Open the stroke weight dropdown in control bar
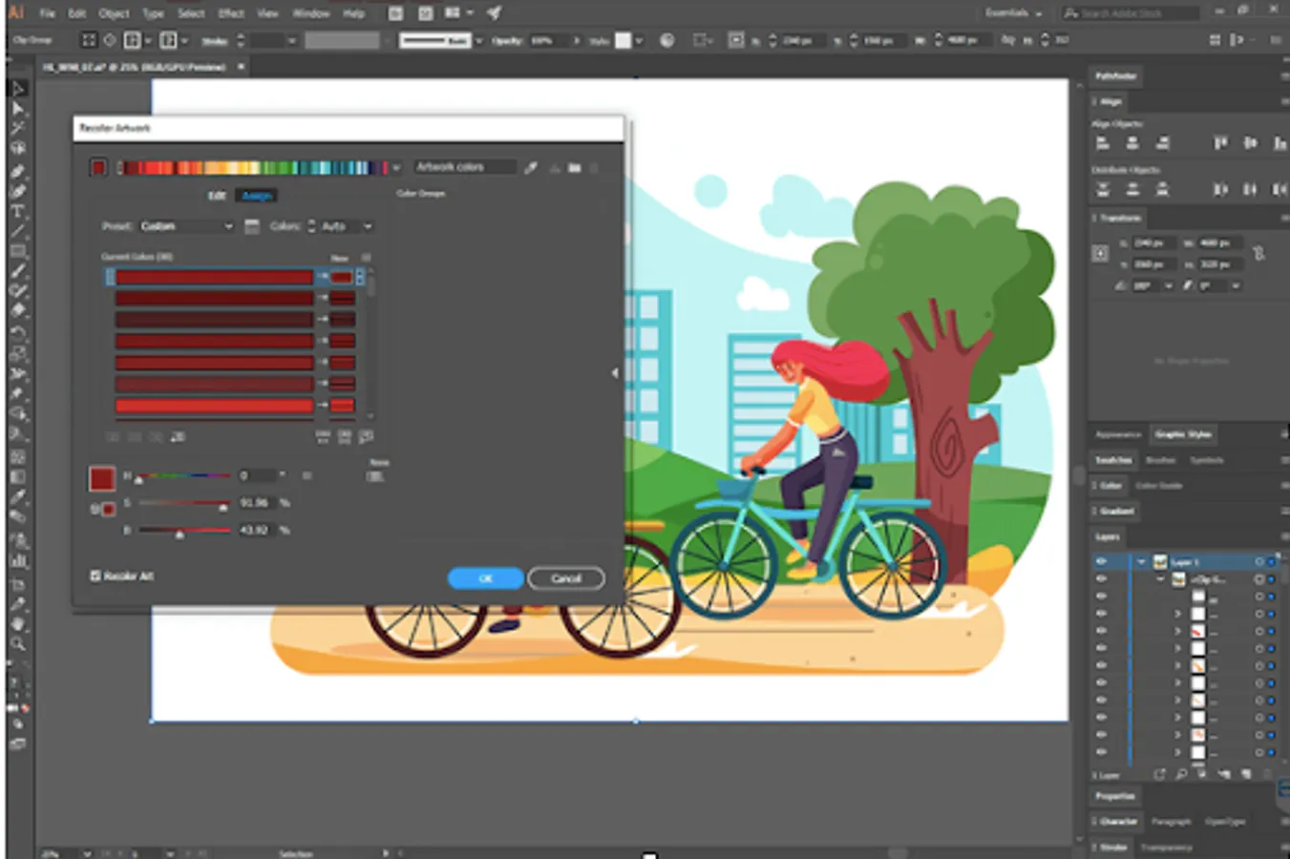The width and height of the screenshot is (1290, 859). pos(291,41)
